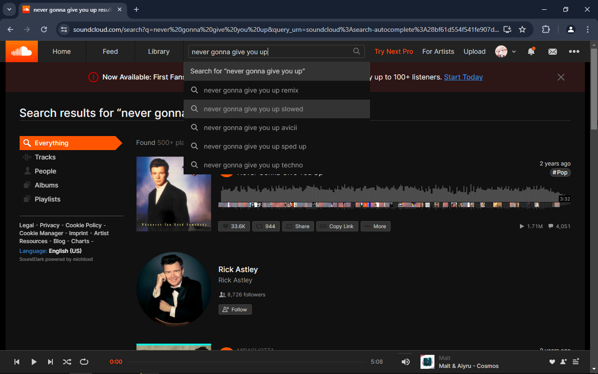Open the Privacy footer link

coord(50,225)
